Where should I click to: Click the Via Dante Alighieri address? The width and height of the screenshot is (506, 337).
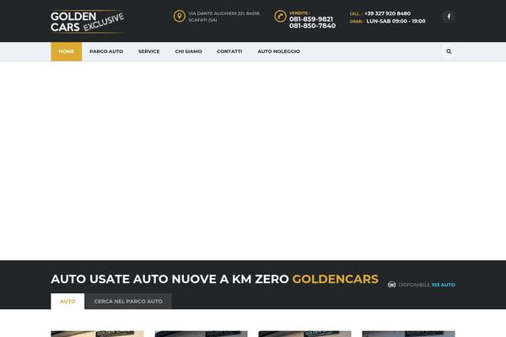click(224, 17)
